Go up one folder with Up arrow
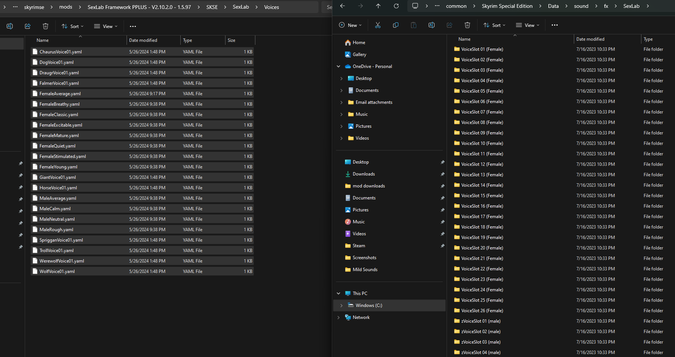This screenshot has height=357, width=675. click(x=378, y=6)
